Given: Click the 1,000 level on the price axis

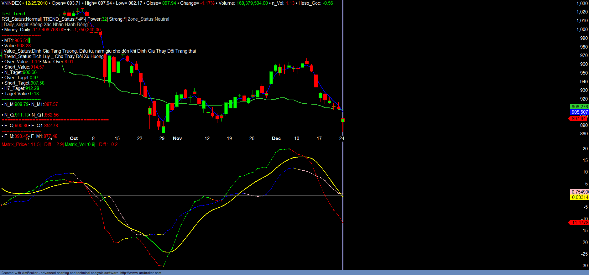Looking at the screenshot, I should [582, 29].
